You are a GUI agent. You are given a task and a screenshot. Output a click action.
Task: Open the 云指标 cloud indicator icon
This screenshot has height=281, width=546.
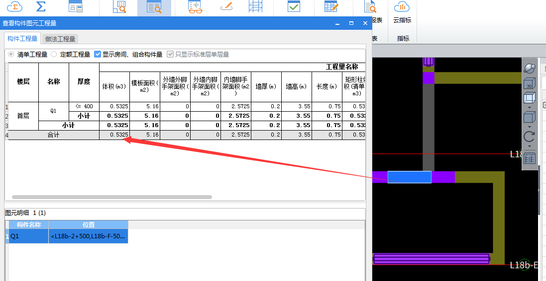[402, 6]
